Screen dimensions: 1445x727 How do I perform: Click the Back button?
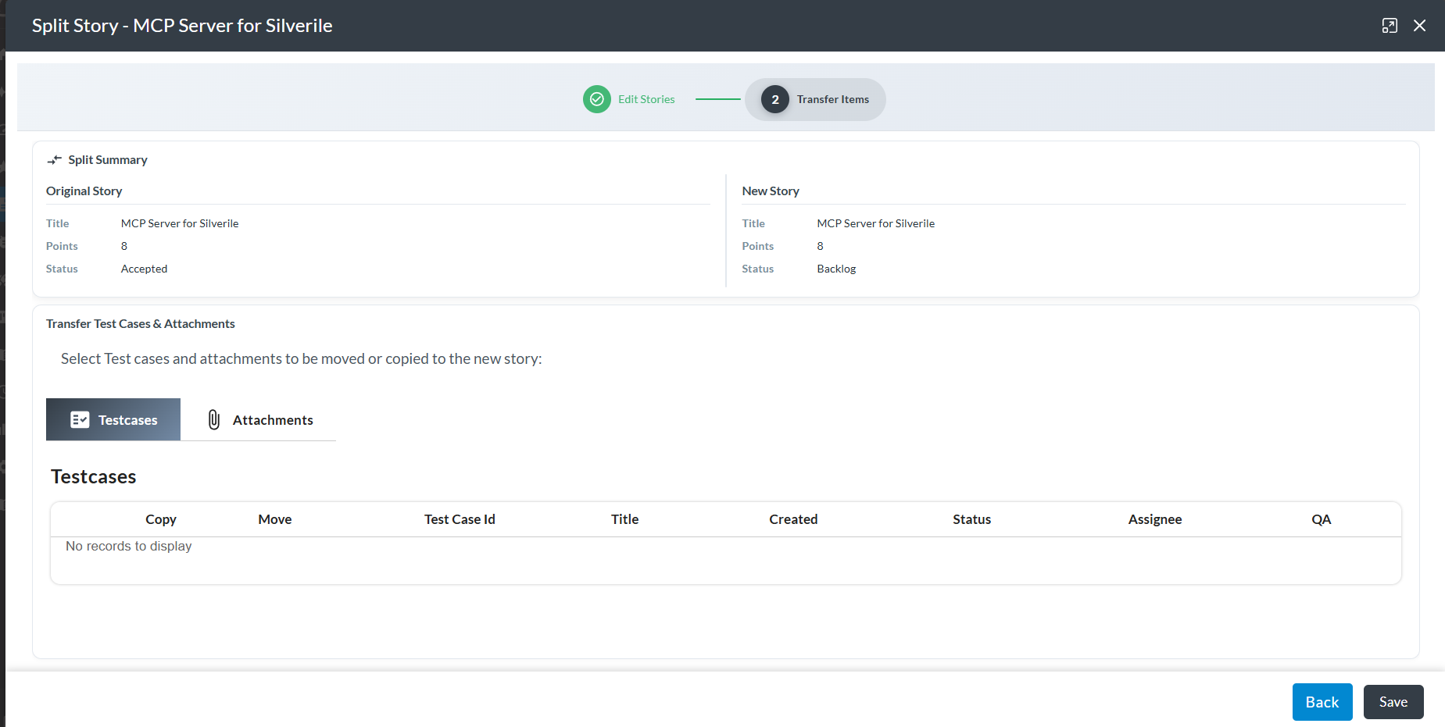1322,702
